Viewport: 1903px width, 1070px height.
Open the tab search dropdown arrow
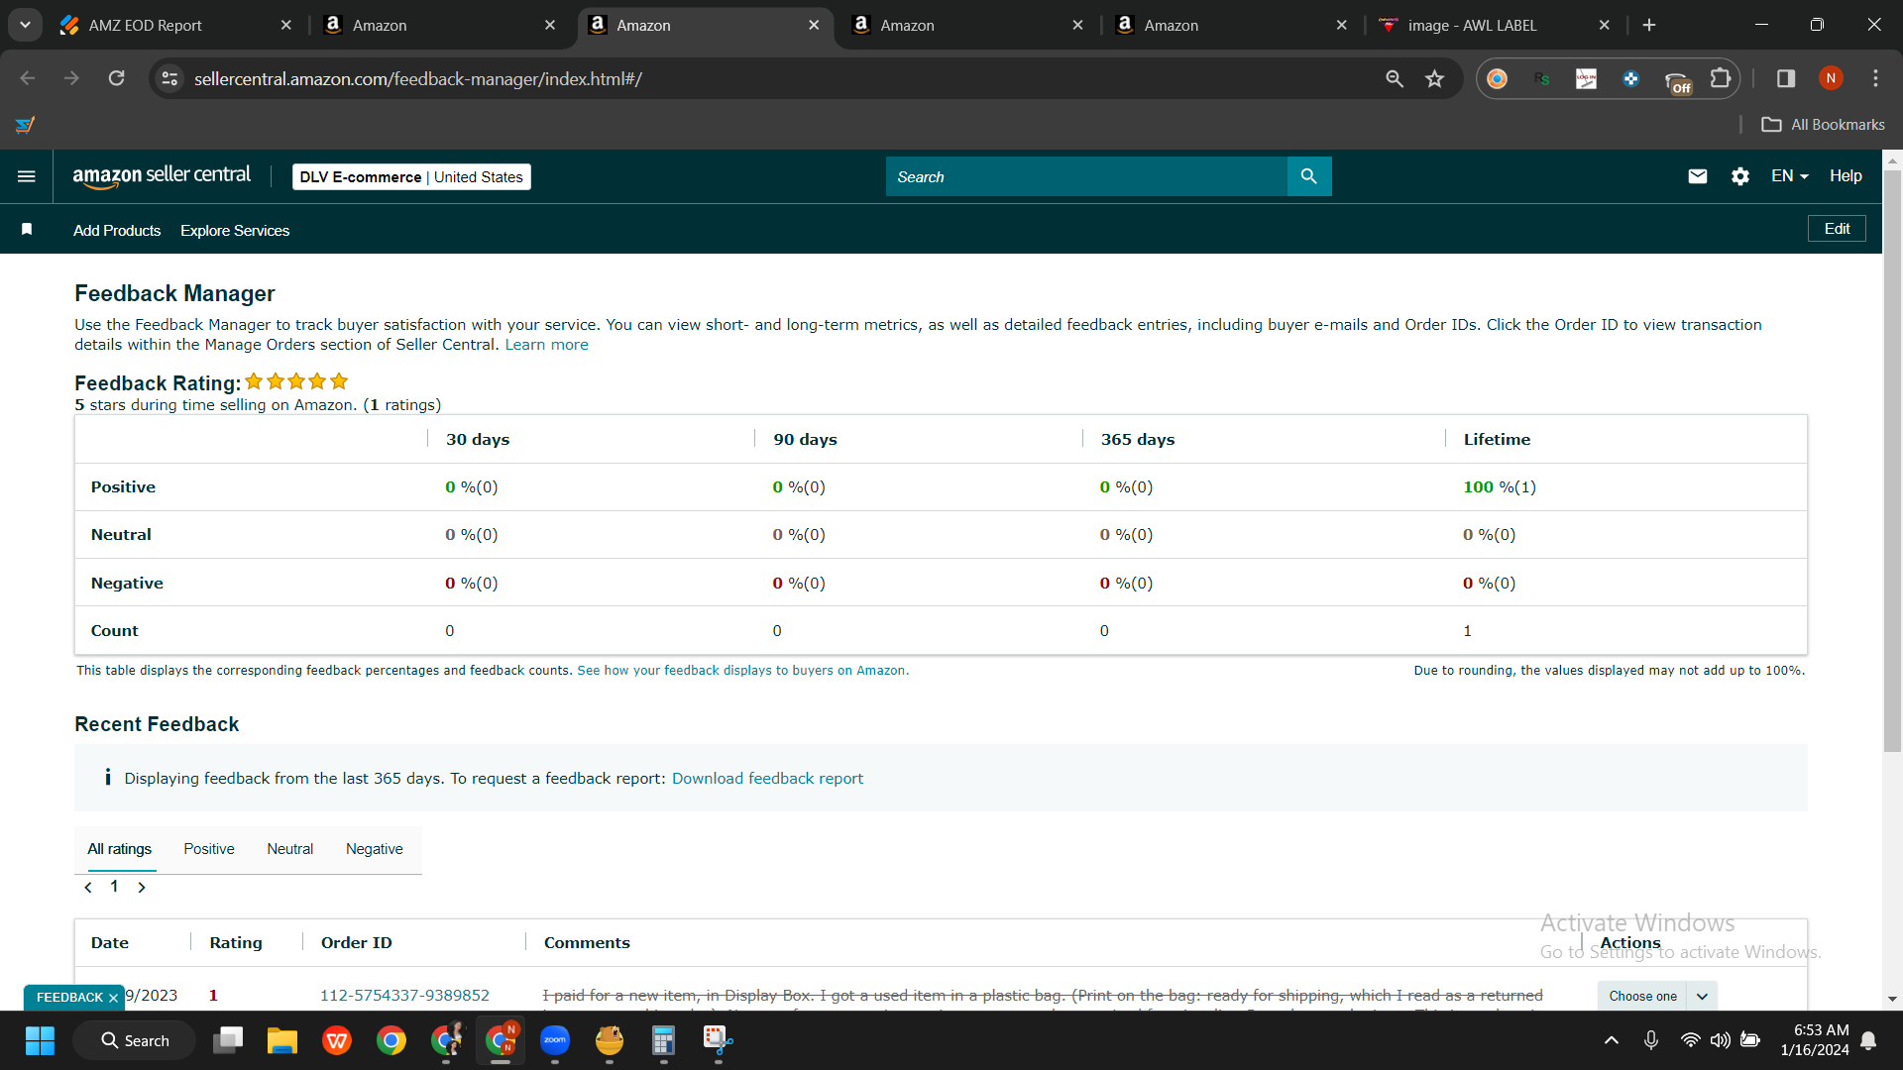(x=25, y=25)
